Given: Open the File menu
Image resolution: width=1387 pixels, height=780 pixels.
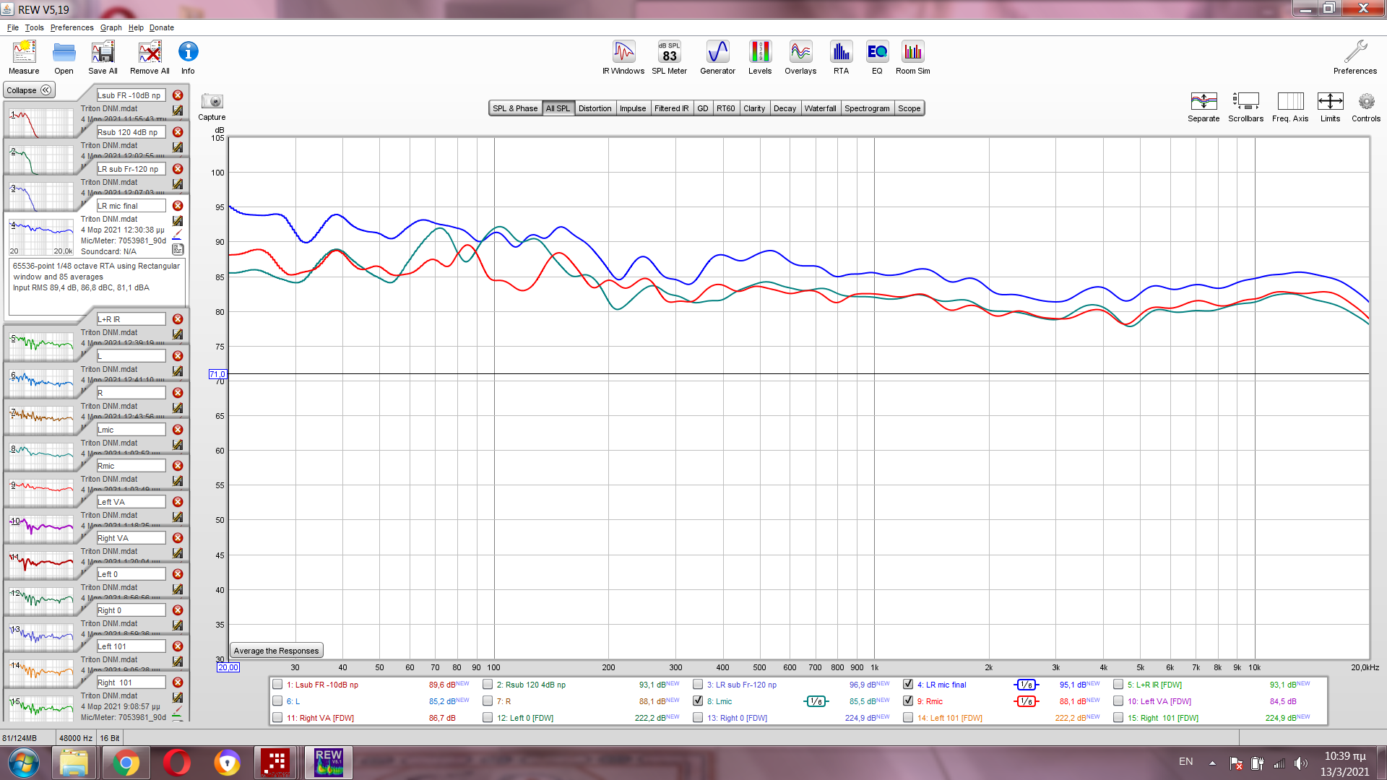Looking at the screenshot, I should tap(13, 27).
